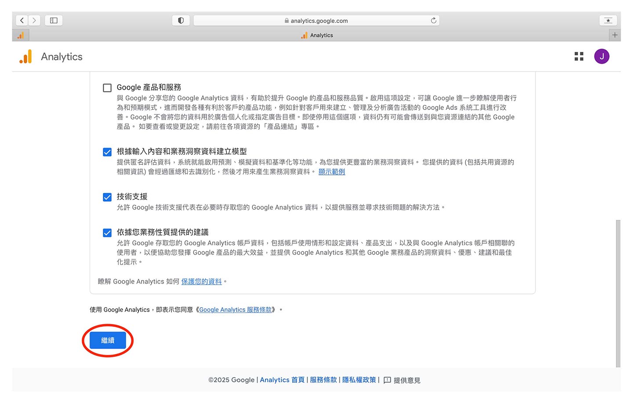Open the 保護您的資料 link
This screenshot has width=633, height=403.
tap(201, 282)
